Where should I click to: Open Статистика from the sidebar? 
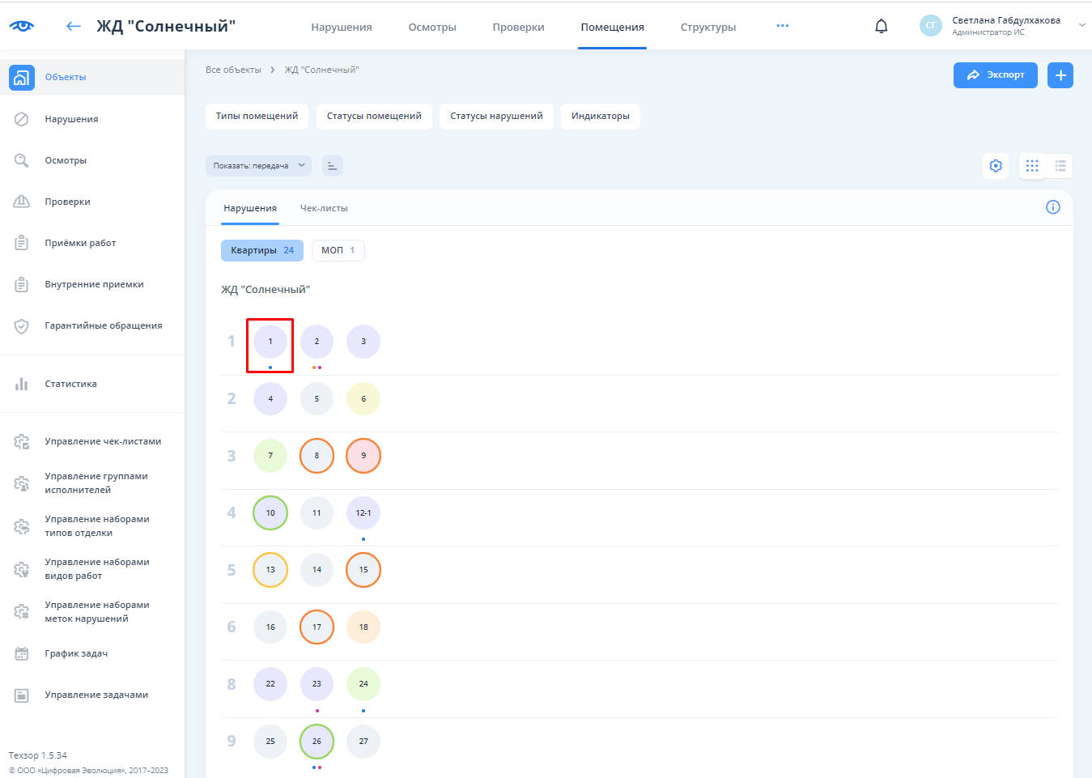pos(70,384)
